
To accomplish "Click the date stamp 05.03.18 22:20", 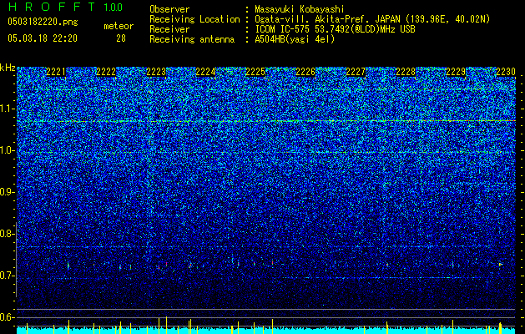I will point(43,38).
